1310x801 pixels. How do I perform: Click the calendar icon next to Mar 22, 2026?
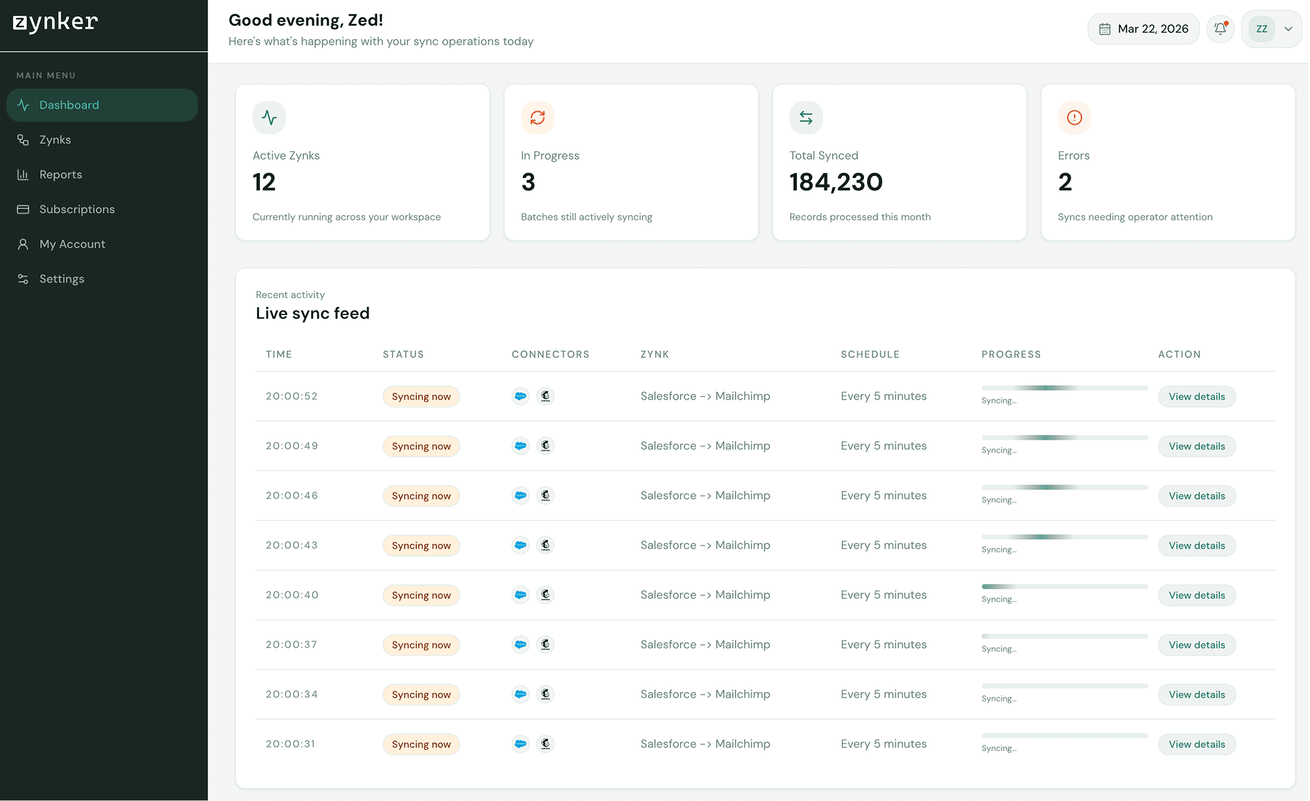coord(1105,29)
